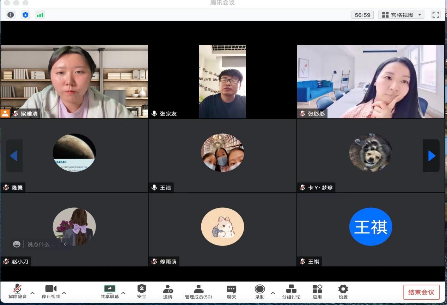Click the blue security shield icon
The height and width of the screenshot is (305, 447).
tap(25, 15)
